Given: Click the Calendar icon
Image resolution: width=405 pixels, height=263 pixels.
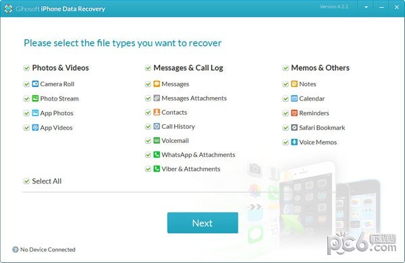Looking at the screenshot, I should click(294, 98).
